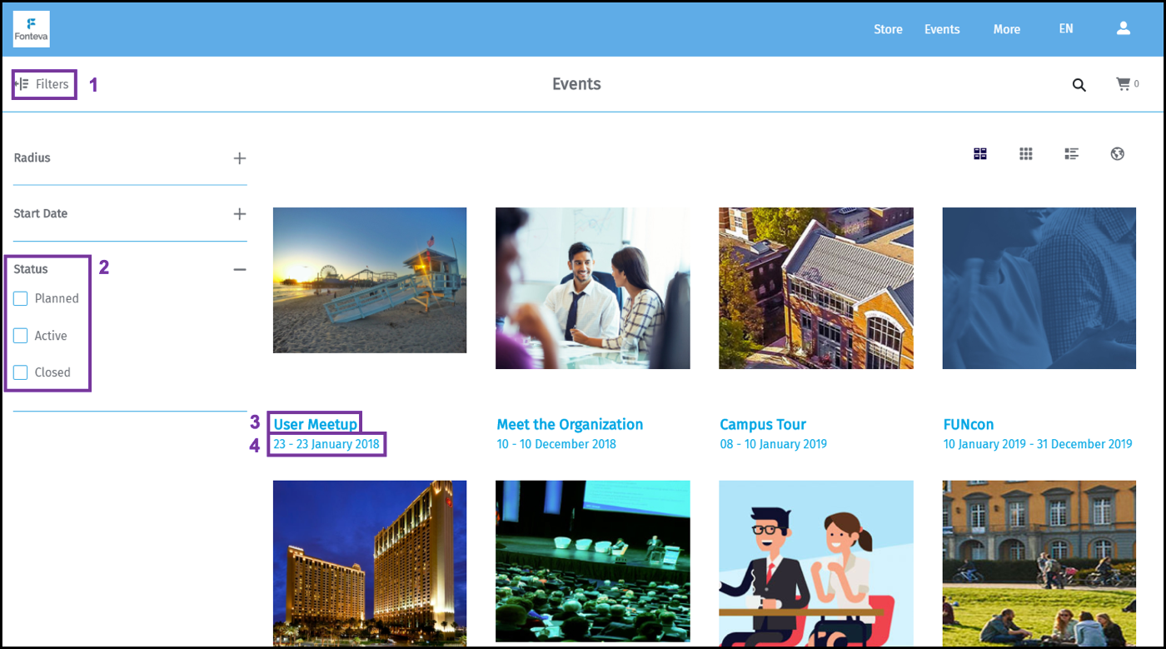Screen dimensions: 1166x649
Task: Collapse the Status filter section
Action: 240,269
